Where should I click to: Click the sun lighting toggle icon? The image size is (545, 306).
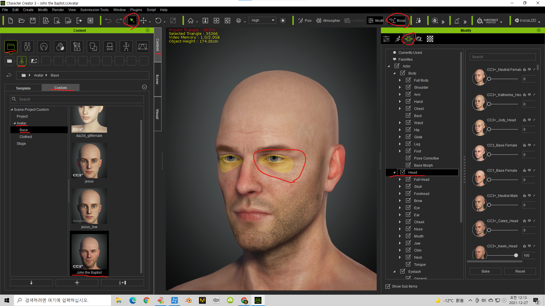(283, 20)
